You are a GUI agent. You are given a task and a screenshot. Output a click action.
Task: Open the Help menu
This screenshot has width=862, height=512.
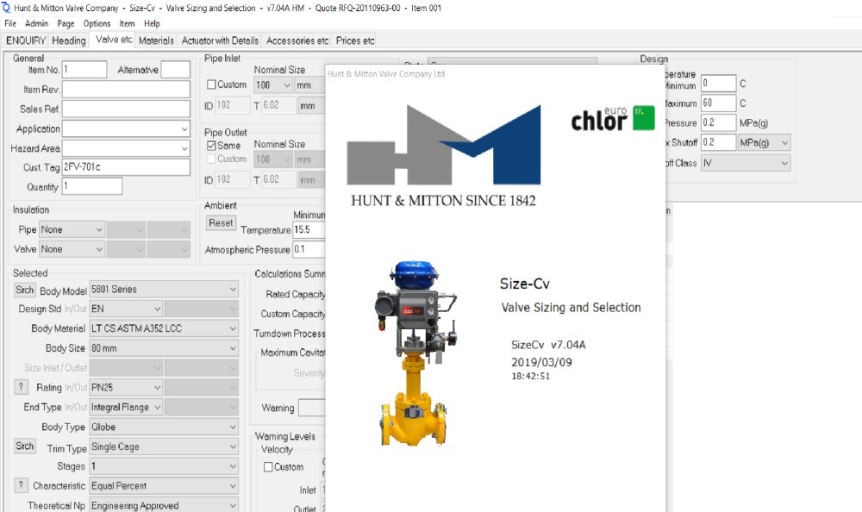click(152, 23)
